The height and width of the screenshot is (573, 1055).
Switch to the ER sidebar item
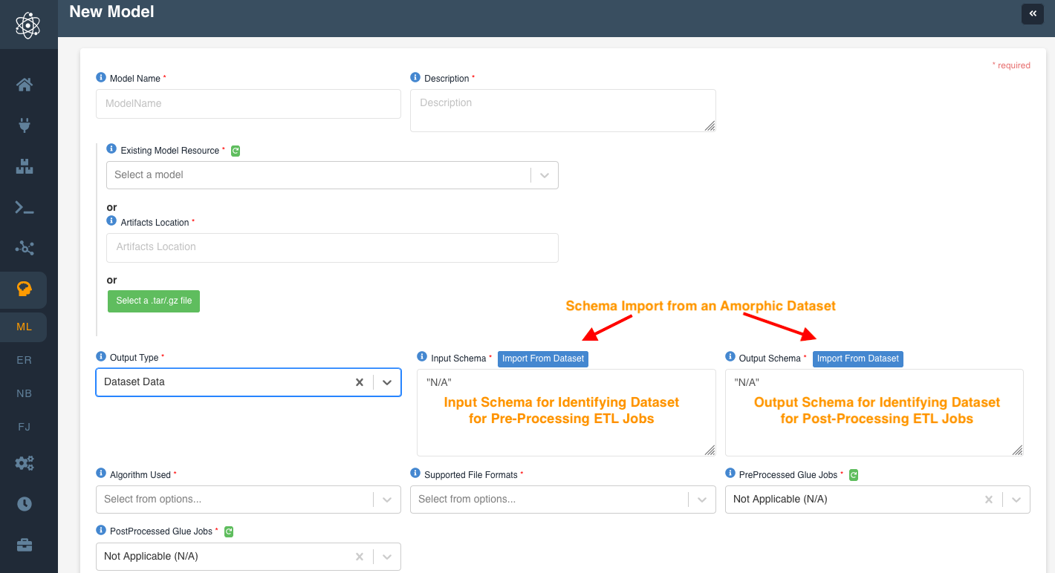25,360
